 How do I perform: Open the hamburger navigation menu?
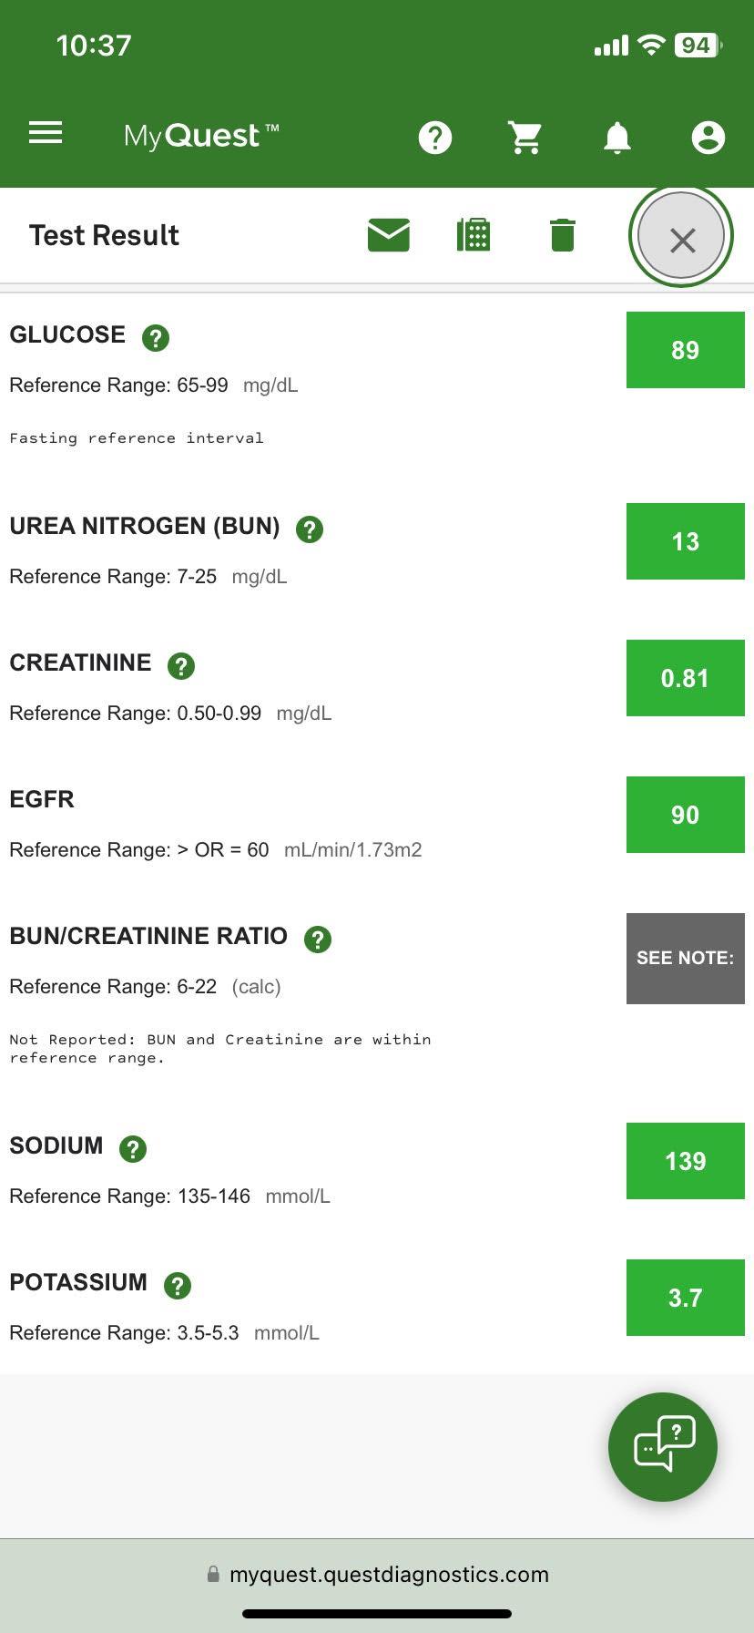click(46, 133)
